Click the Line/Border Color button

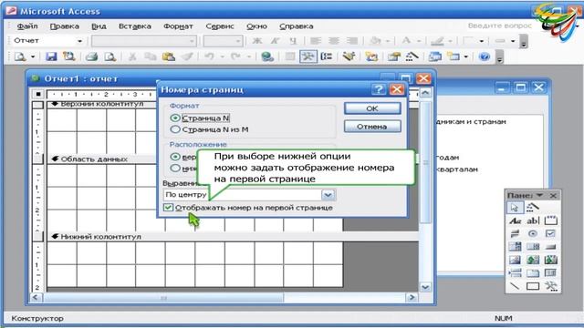tap(438, 40)
